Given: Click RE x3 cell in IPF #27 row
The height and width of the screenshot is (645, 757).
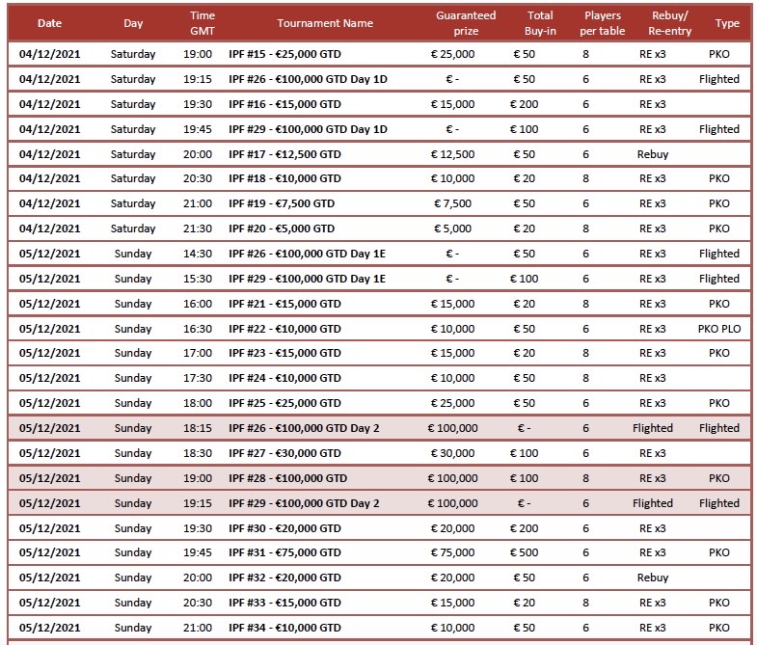Looking at the screenshot, I should (x=653, y=454).
